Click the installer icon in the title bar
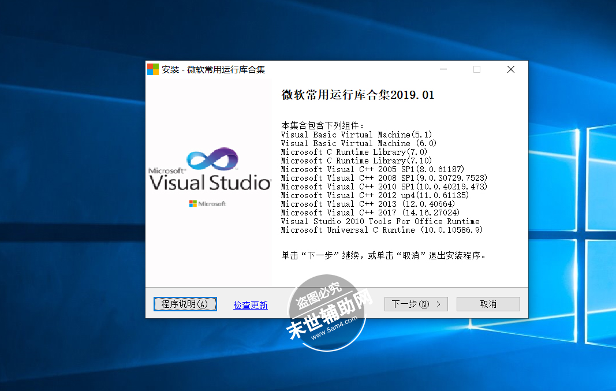The height and width of the screenshot is (391, 616). pyautogui.click(x=153, y=69)
